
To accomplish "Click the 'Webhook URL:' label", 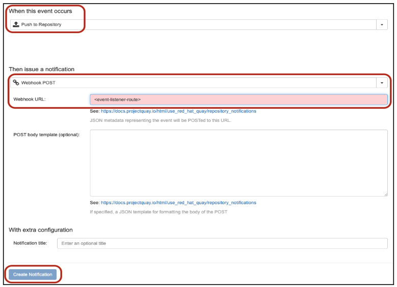I will point(30,99).
